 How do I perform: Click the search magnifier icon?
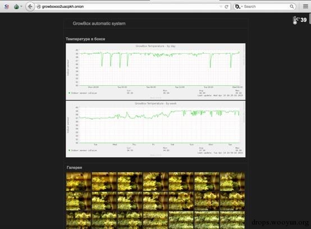click(x=291, y=7)
